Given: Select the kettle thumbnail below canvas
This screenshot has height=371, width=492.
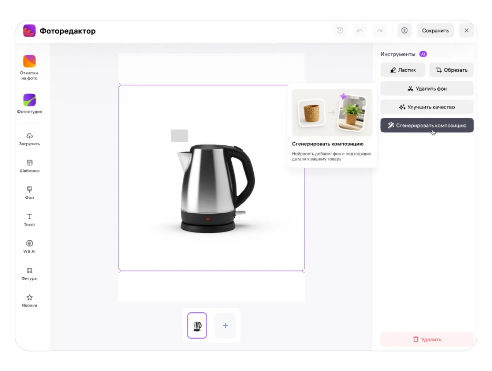Looking at the screenshot, I should pos(197,326).
